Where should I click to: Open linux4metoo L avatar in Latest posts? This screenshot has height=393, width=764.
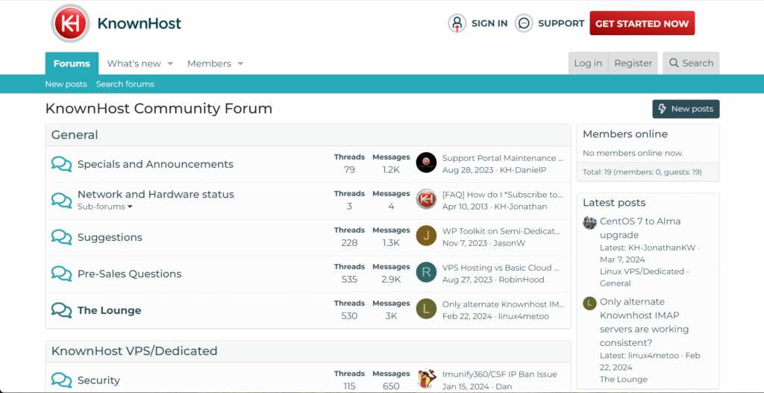click(589, 304)
